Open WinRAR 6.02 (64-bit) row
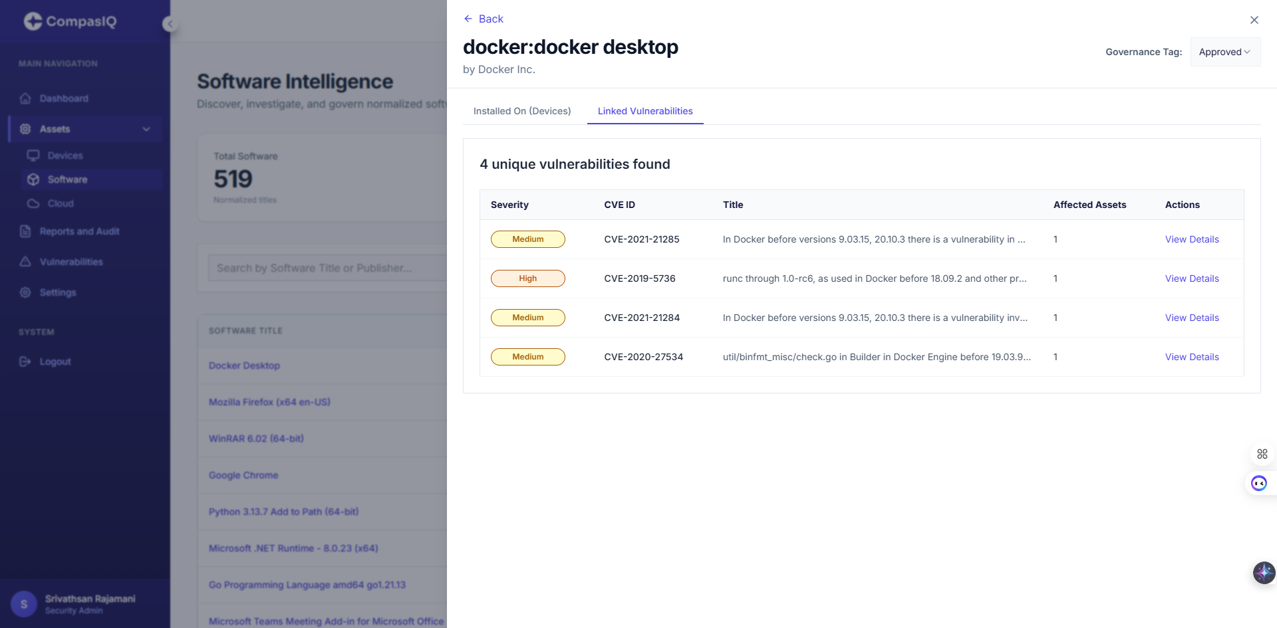1277x628 pixels. (x=256, y=439)
